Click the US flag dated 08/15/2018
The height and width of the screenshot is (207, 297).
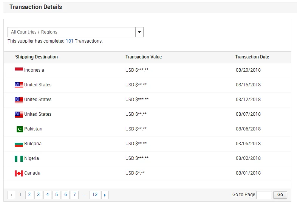[x=19, y=85]
